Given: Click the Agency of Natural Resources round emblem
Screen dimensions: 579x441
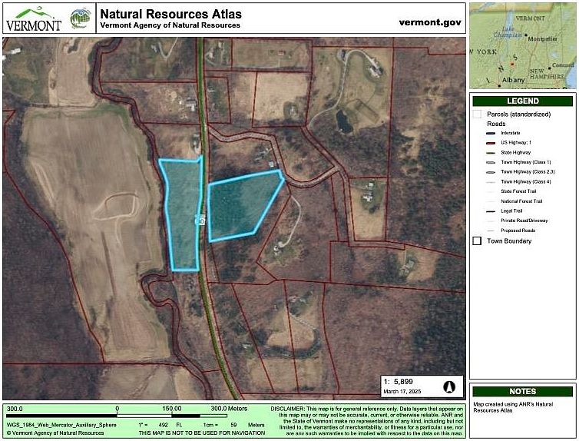Looking at the screenshot, I should click(x=80, y=18).
